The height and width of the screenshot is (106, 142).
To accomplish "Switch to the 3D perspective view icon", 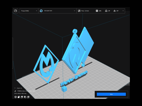I will pos(15,97).
